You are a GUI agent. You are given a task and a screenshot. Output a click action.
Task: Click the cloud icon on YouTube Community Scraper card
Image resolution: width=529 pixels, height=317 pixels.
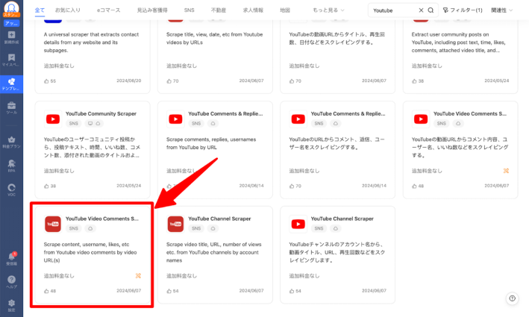(x=98, y=123)
